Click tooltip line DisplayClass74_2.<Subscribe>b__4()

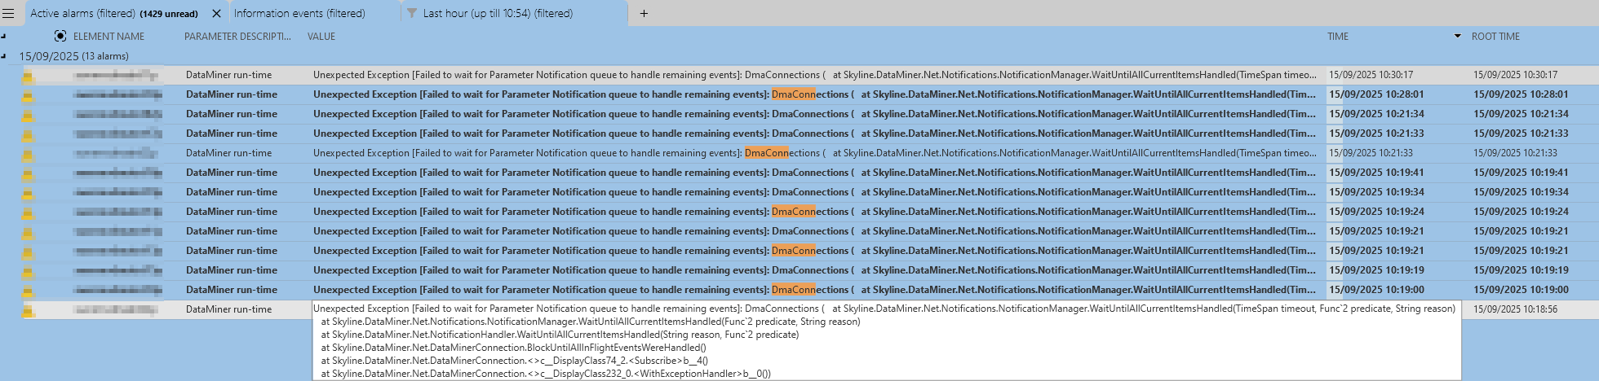tap(514, 361)
